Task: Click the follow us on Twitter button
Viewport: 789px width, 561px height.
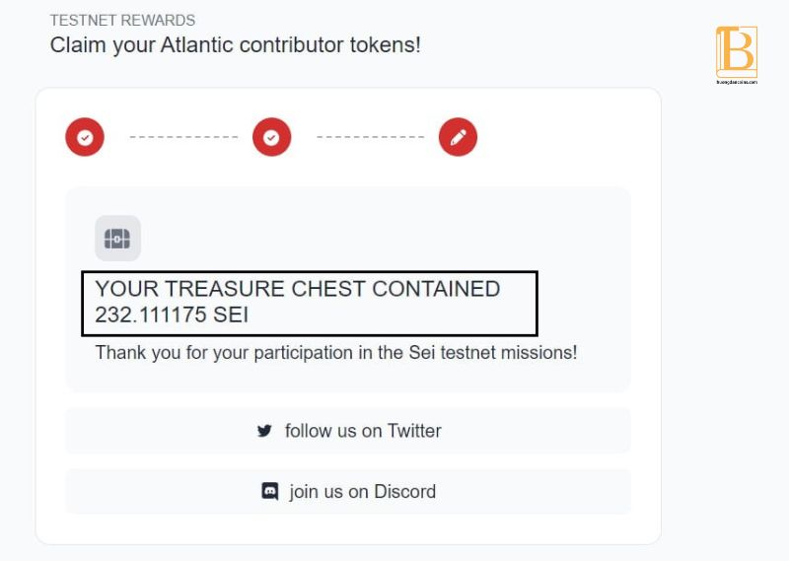Action: pos(348,431)
